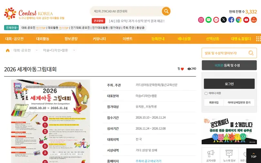Open the 배너상품 menu
Image resolution: width=261 pixels, height=163 pixels.
coord(184,39)
